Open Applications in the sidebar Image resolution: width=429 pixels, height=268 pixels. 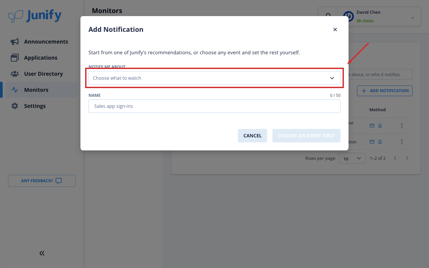click(42, 58)
